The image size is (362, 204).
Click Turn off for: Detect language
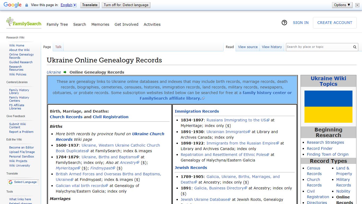coord(126,5)
